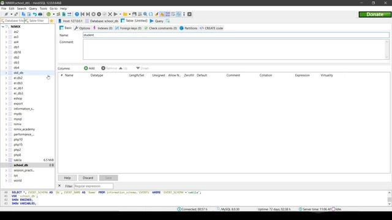Click the copy toolbar icon
Viewport: 392px width, 220px height.
23,14
